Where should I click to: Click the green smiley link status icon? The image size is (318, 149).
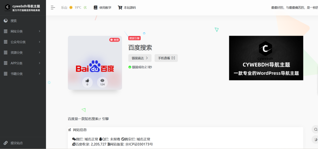tap(130, 67)
